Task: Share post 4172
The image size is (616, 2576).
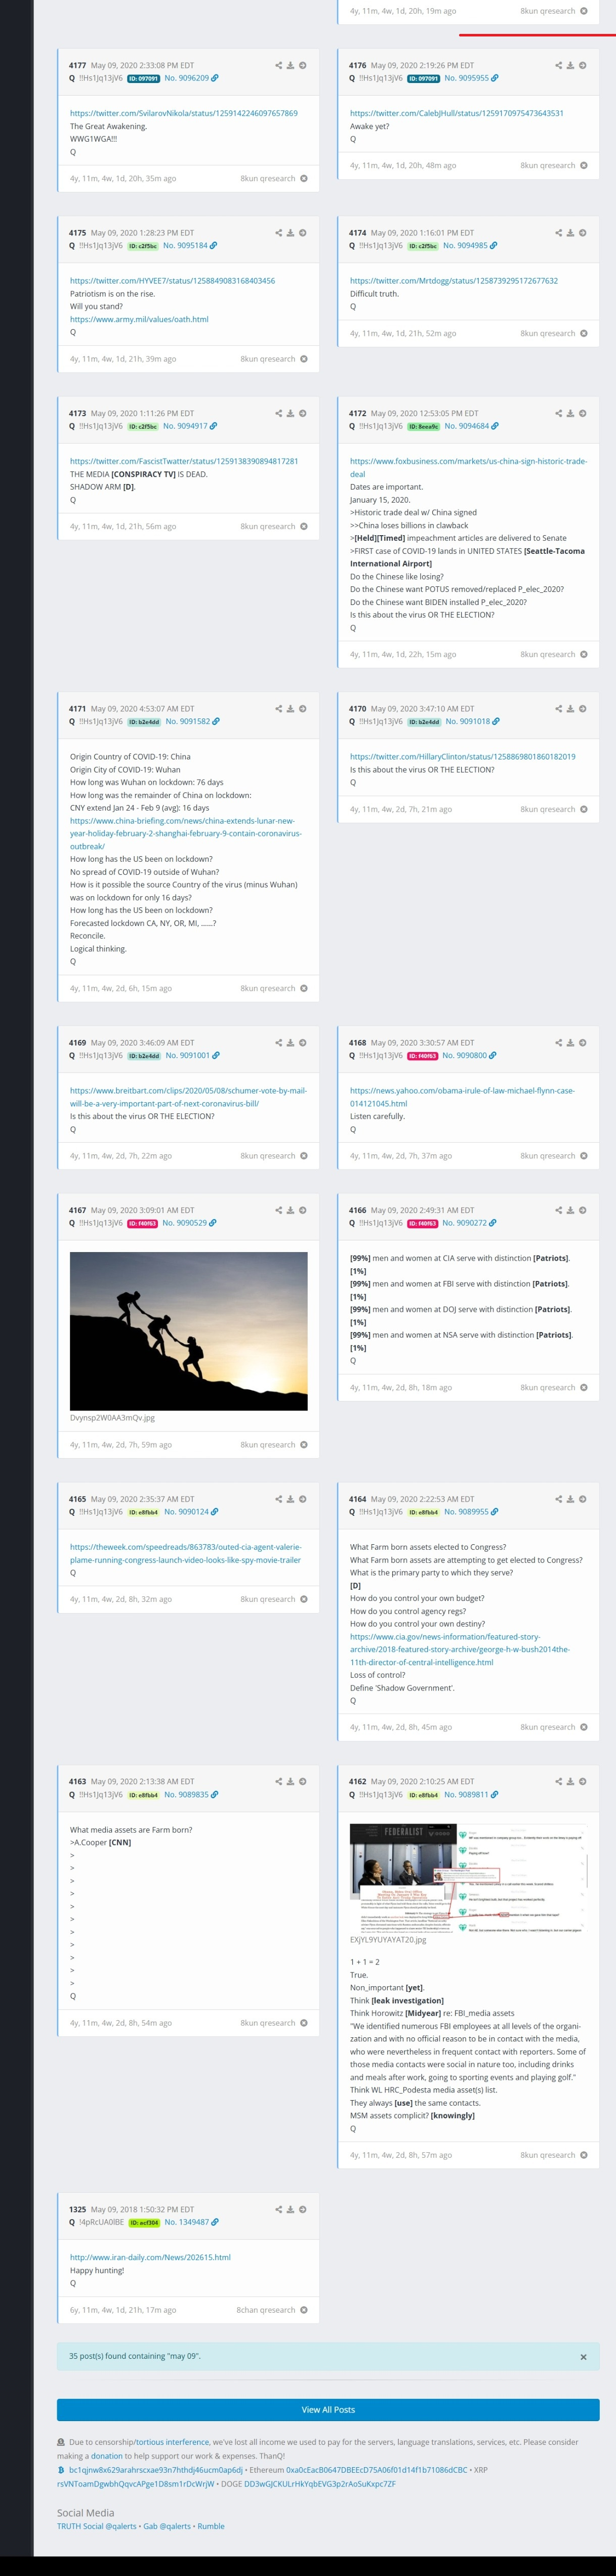Action: pyautogui.click(x=559, y=413)
